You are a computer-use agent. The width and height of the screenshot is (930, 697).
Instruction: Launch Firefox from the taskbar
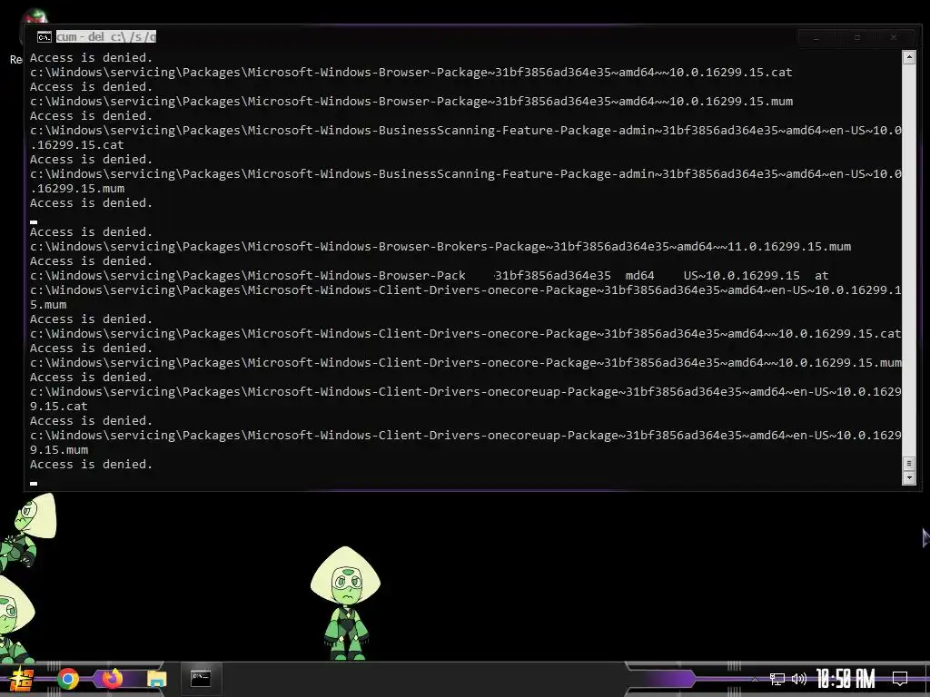(112, 679)
